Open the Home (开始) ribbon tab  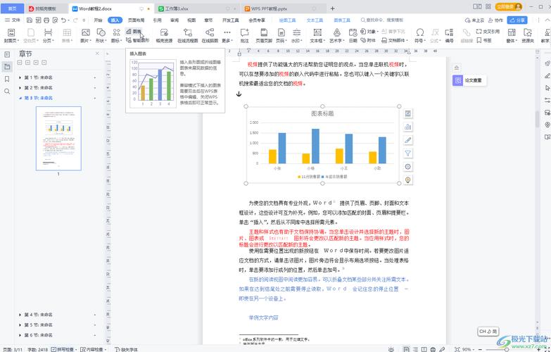coord(98,20)
